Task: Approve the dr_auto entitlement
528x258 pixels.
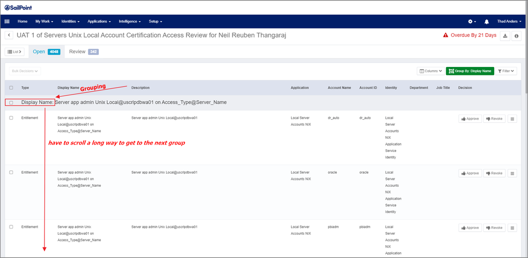Action: 469,119
